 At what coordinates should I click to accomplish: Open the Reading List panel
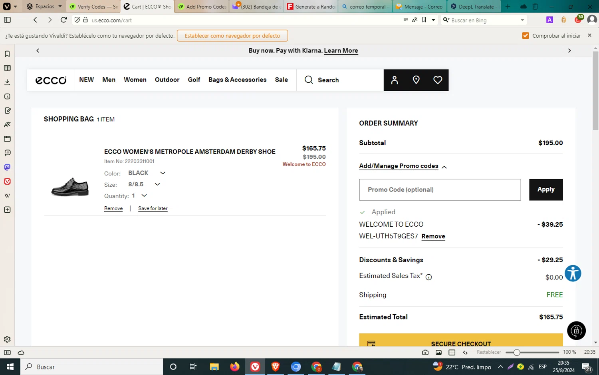coord(7,68)
